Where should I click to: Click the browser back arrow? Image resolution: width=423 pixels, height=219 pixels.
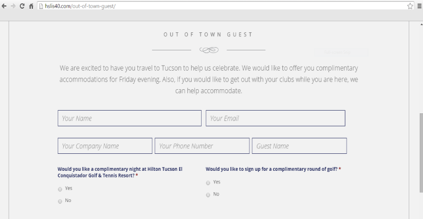click(4, 5)
